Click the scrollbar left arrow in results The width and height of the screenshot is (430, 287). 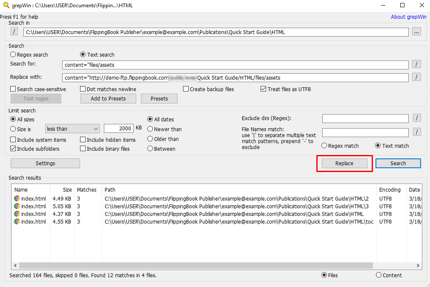click(15, 265)
